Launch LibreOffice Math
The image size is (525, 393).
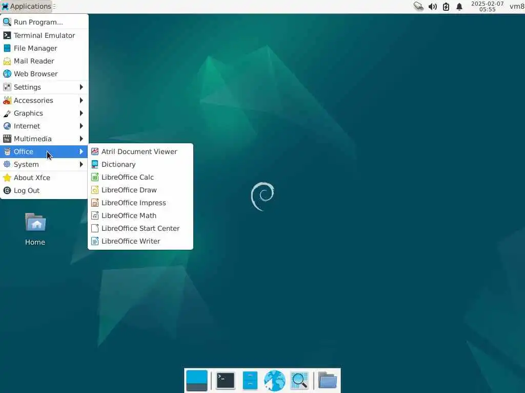[x=140, y=215]
